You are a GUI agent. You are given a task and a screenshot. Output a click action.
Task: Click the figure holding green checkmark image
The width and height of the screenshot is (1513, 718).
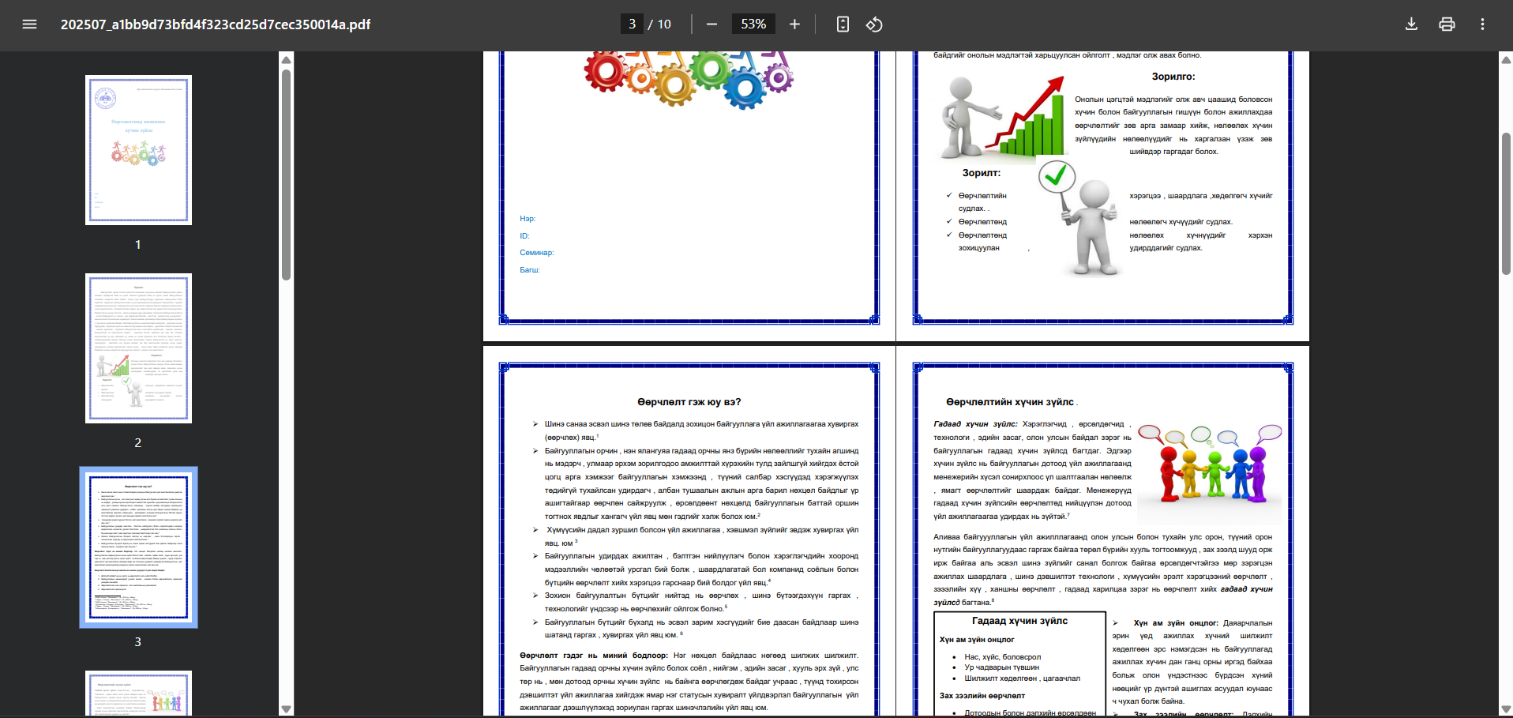coord(1079,219)
